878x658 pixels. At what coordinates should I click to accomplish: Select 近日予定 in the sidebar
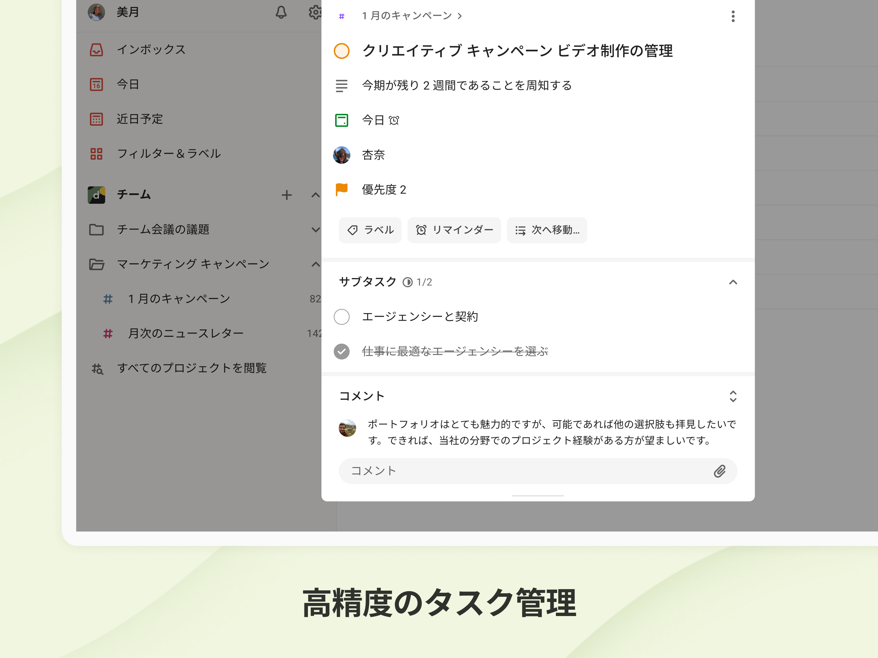click(x=140, y=119)
